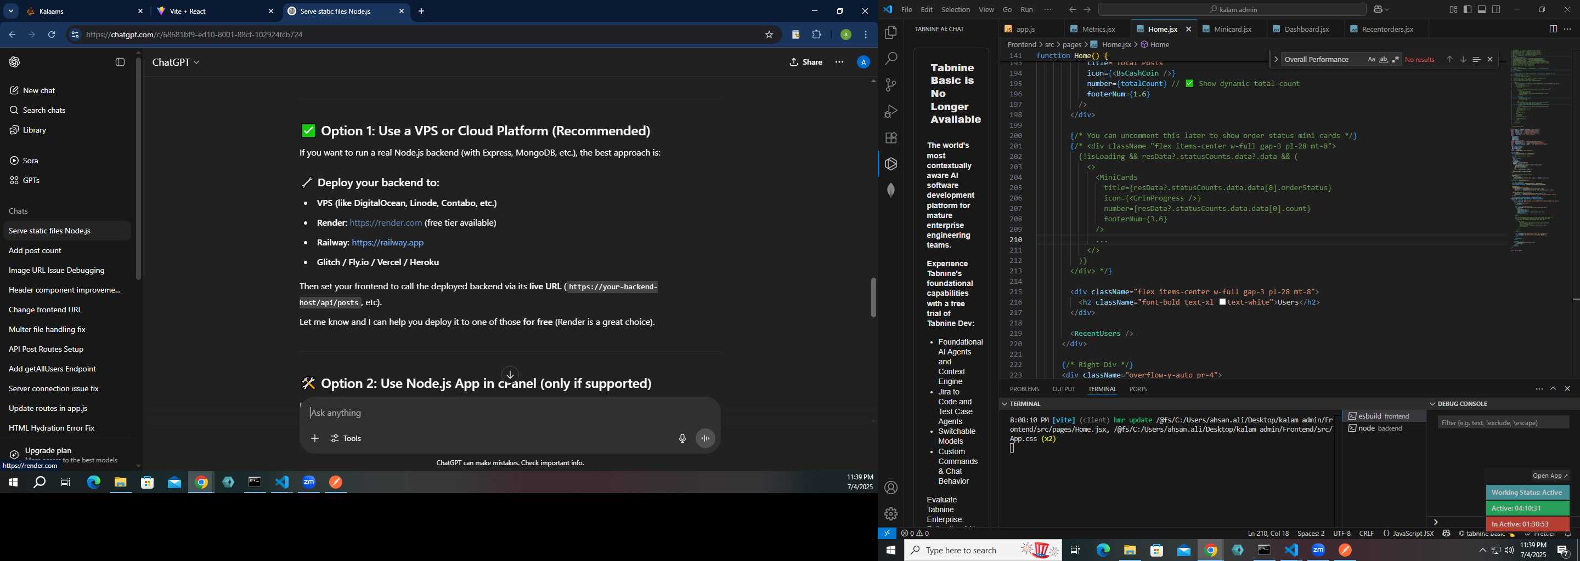Open errors and warnings count in status bar
The height and width of the screenshot is (561, 1580).
pyautogui.click(x=915, y=534)
